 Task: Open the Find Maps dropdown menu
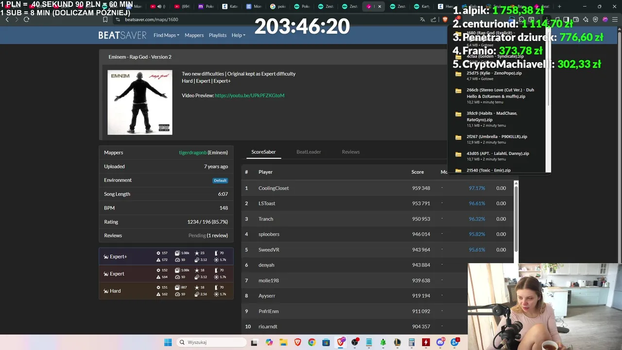[166, 35]
